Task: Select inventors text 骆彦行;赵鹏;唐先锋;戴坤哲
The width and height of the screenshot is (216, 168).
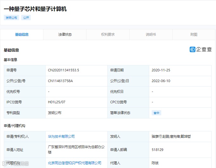Action: point(171,136)
